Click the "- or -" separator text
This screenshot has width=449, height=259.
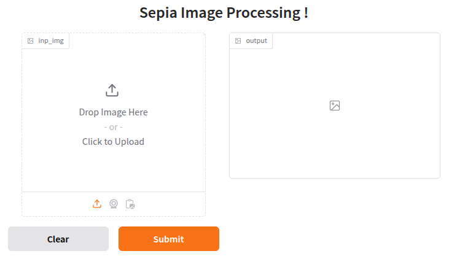(113, 127)
